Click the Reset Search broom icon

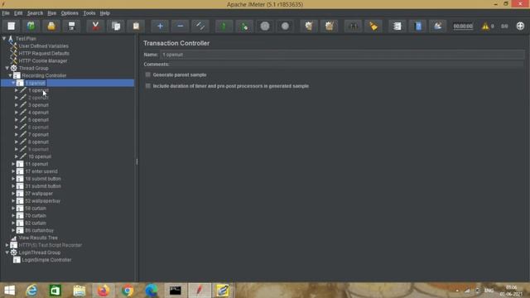pyautogui.click(x=373, y=26)
